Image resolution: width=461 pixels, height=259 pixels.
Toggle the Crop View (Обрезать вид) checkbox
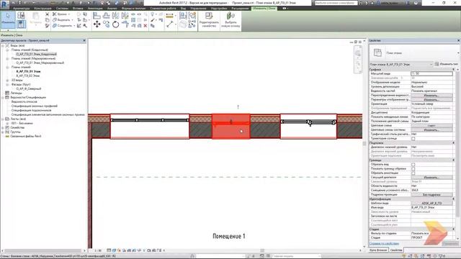pyautogui.click(x=413, y=165)
